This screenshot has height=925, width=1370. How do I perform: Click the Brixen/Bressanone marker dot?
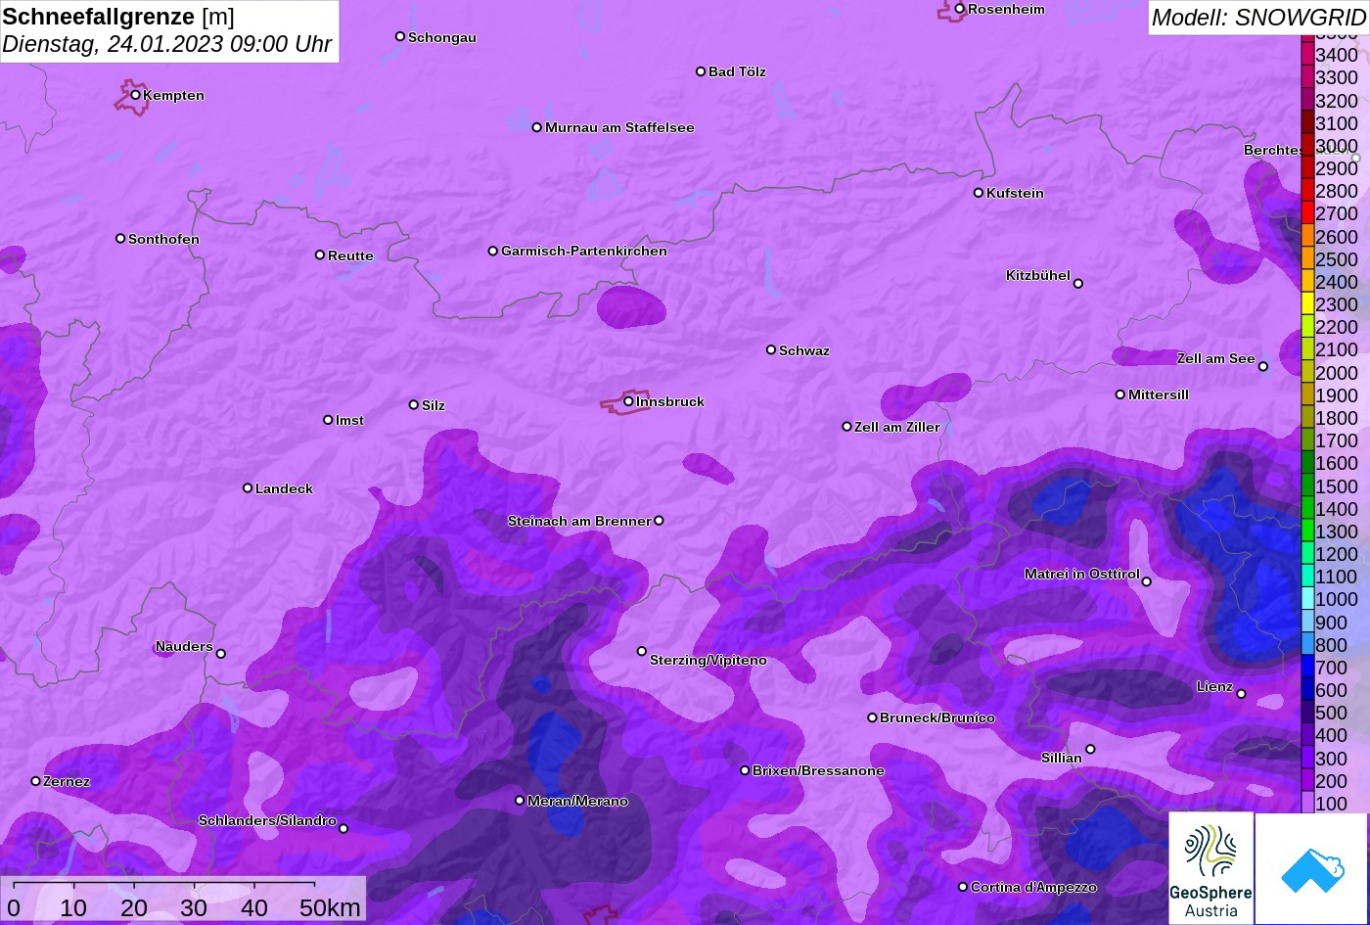[745, 770]
